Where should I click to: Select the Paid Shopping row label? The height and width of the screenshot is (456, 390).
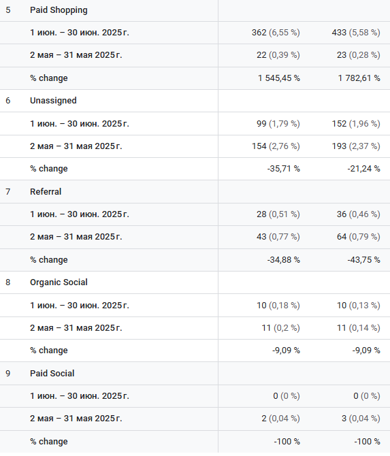click(x=59, y=10)
